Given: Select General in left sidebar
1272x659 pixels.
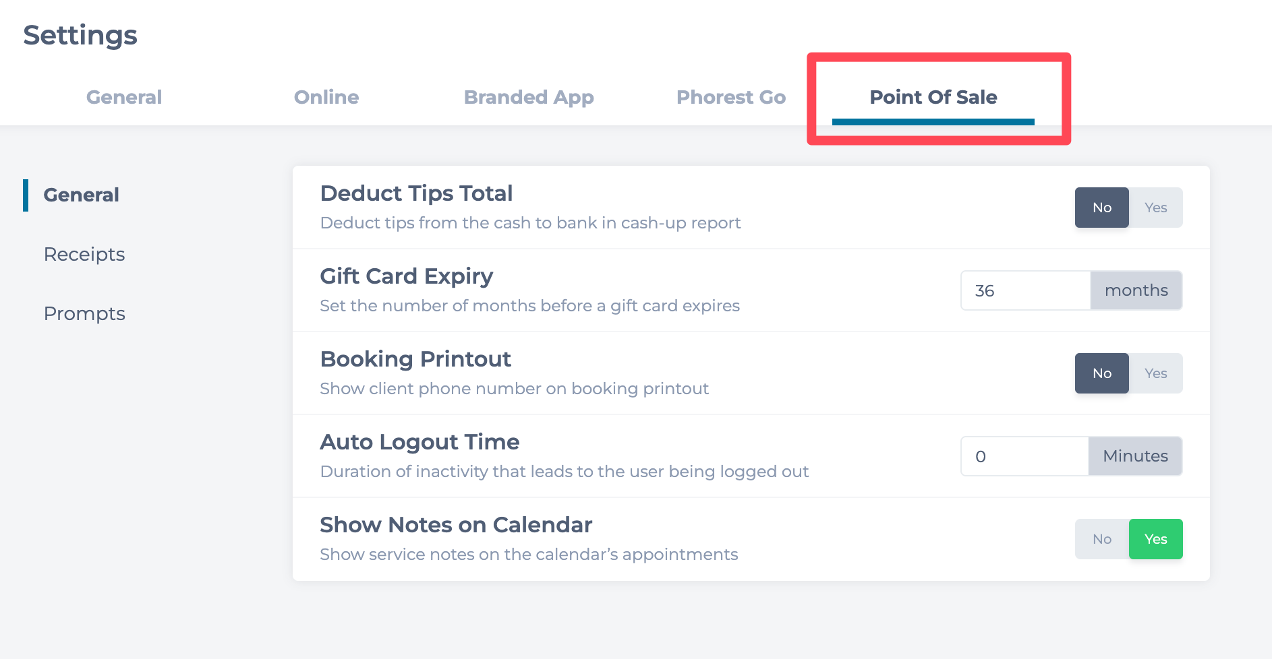Looking at the screenshot, I should click(x=81, y=195).
